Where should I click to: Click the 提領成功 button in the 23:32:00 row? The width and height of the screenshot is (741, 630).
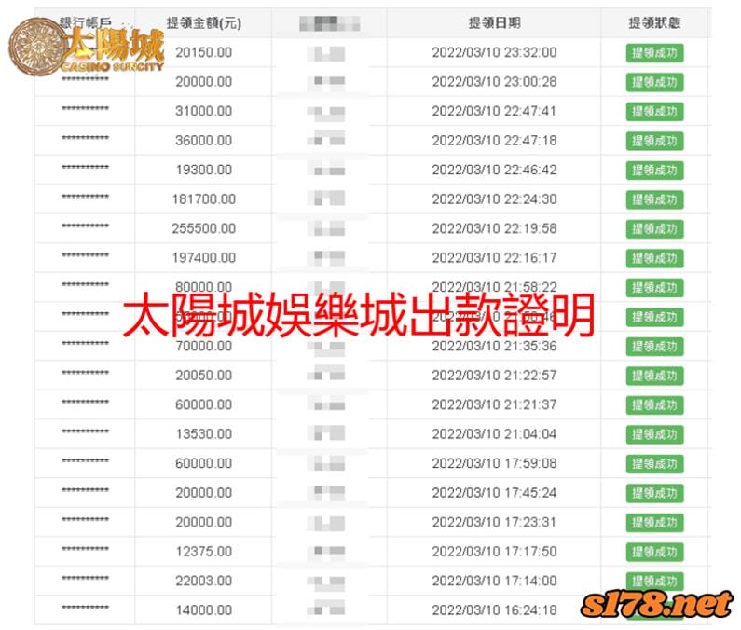pyautogui.click(x=654, y=53)
